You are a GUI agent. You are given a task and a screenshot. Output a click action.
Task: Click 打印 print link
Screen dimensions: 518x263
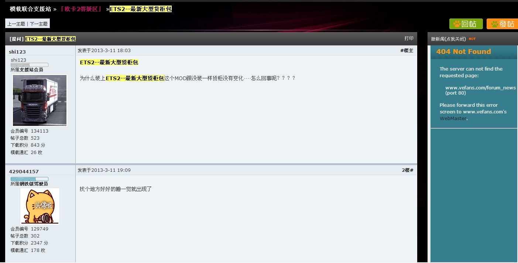tap(409, 38)
